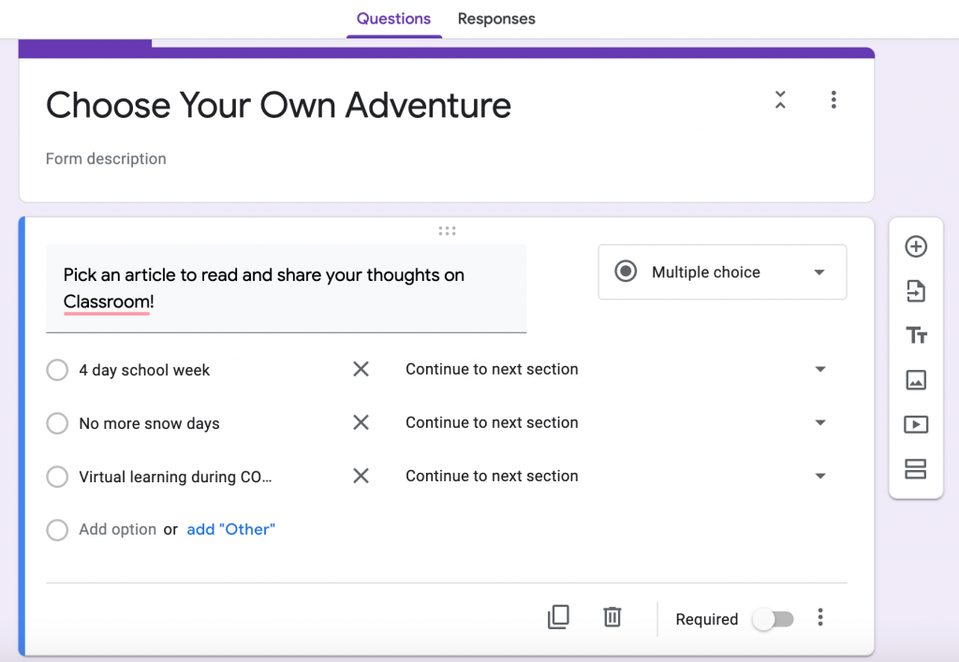The height and width of the screenshot is (662, 959).
Task: Enable the Required toggle for the question
Action: point(773,619)
